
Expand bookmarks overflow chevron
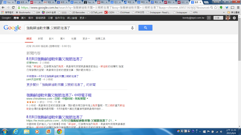pyautogui.click(x=224, y=13)
